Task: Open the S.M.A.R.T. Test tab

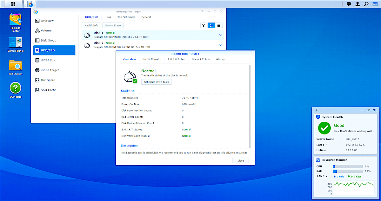Action: (x=177, y=59)
